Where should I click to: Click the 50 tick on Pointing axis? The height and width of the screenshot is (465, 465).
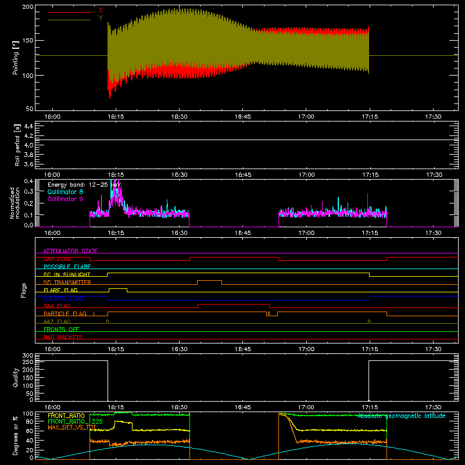point(30,109)
